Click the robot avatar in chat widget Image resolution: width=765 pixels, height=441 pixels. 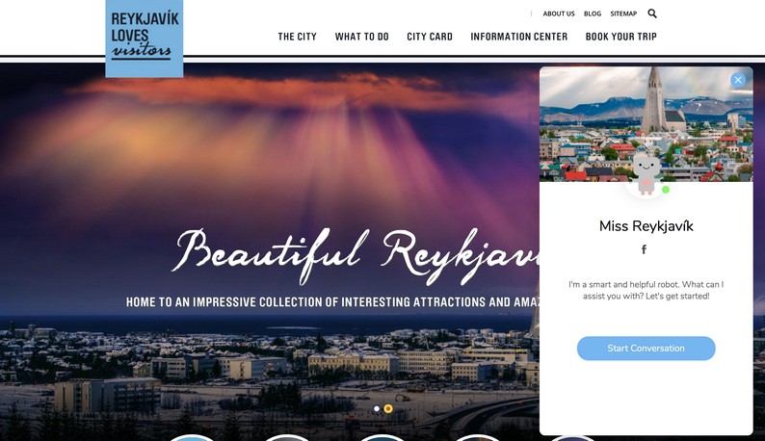pos(646,175)
